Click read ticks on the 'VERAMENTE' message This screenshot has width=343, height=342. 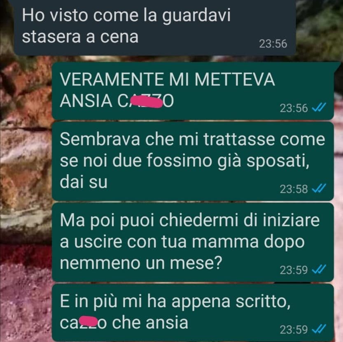pos(319,107)
